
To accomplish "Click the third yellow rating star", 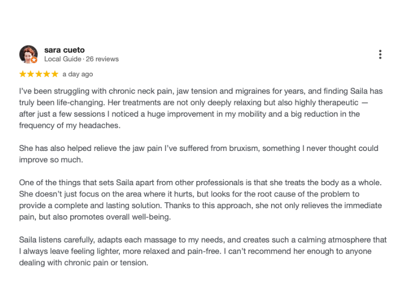I will 39,74.
